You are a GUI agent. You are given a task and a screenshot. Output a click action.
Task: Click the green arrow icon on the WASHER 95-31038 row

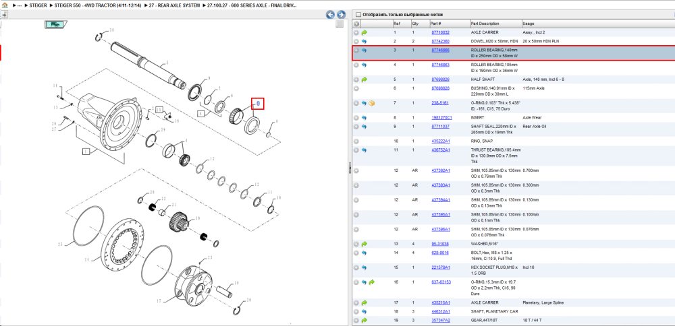click(x=364, y=244)
